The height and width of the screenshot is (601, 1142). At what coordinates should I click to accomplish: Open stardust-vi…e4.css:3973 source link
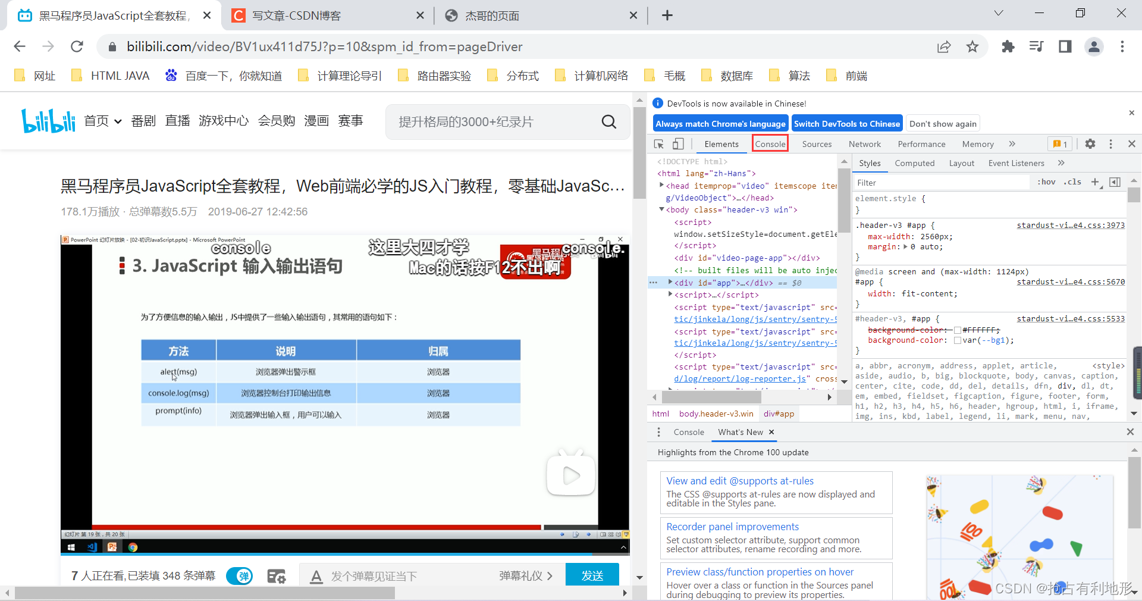click(1071, 225)
